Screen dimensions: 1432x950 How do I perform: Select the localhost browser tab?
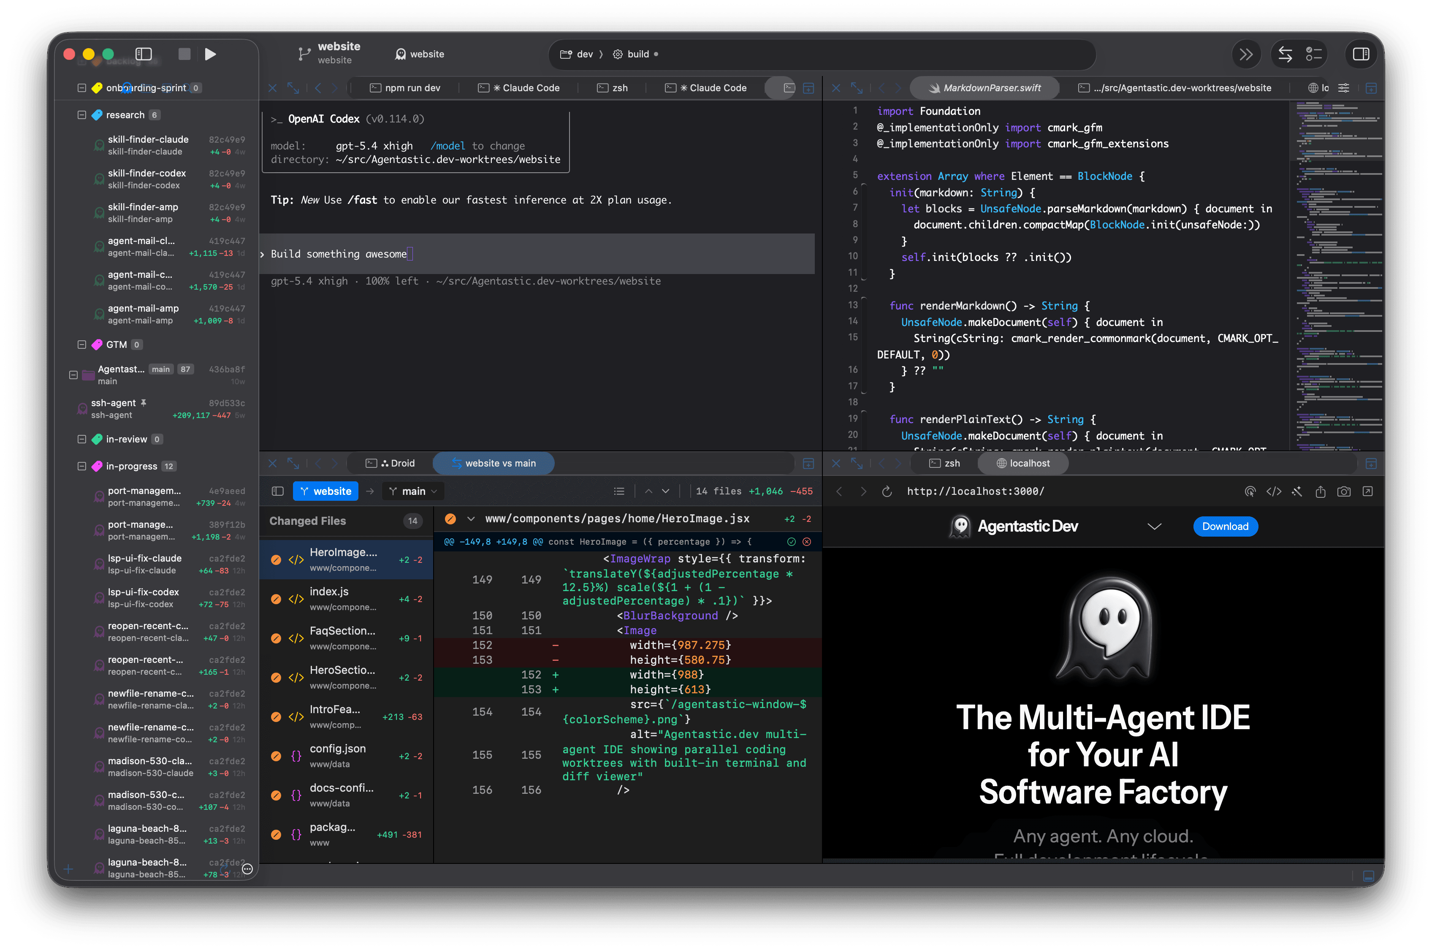click(1023, 464)
